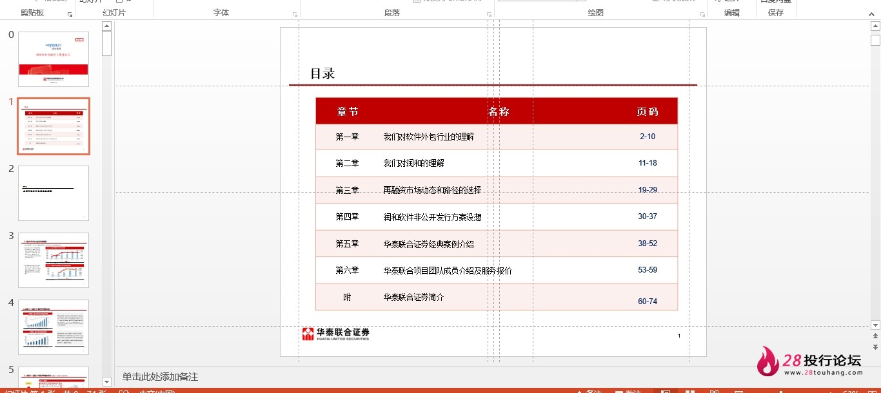881x393 pixels.
Task: Click the 第二章 cell
Action: coord(348,163)
